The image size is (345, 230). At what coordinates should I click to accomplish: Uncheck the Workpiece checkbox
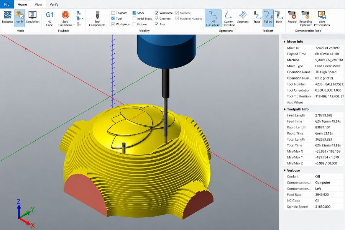113,24
